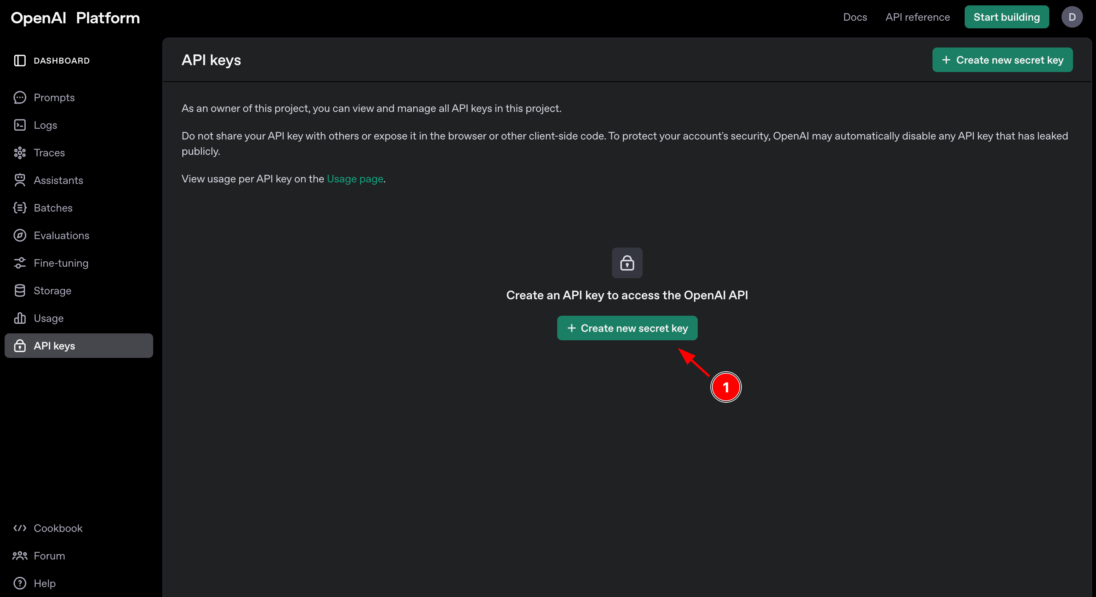Go to Storage page

[x=79, y=291]
